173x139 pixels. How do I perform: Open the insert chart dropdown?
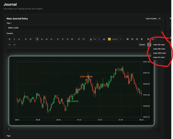[x=154, y=39]
